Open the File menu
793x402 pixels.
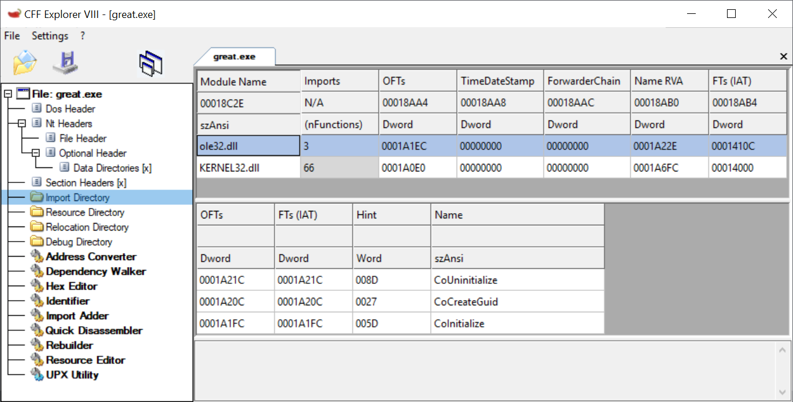12,36
